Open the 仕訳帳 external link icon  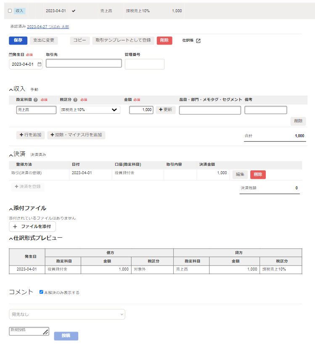(x=198, y=41)
